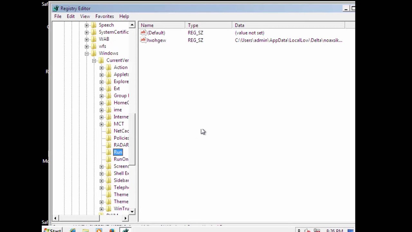Open the Help menu

pyautogui.click(x=124, y=16)
